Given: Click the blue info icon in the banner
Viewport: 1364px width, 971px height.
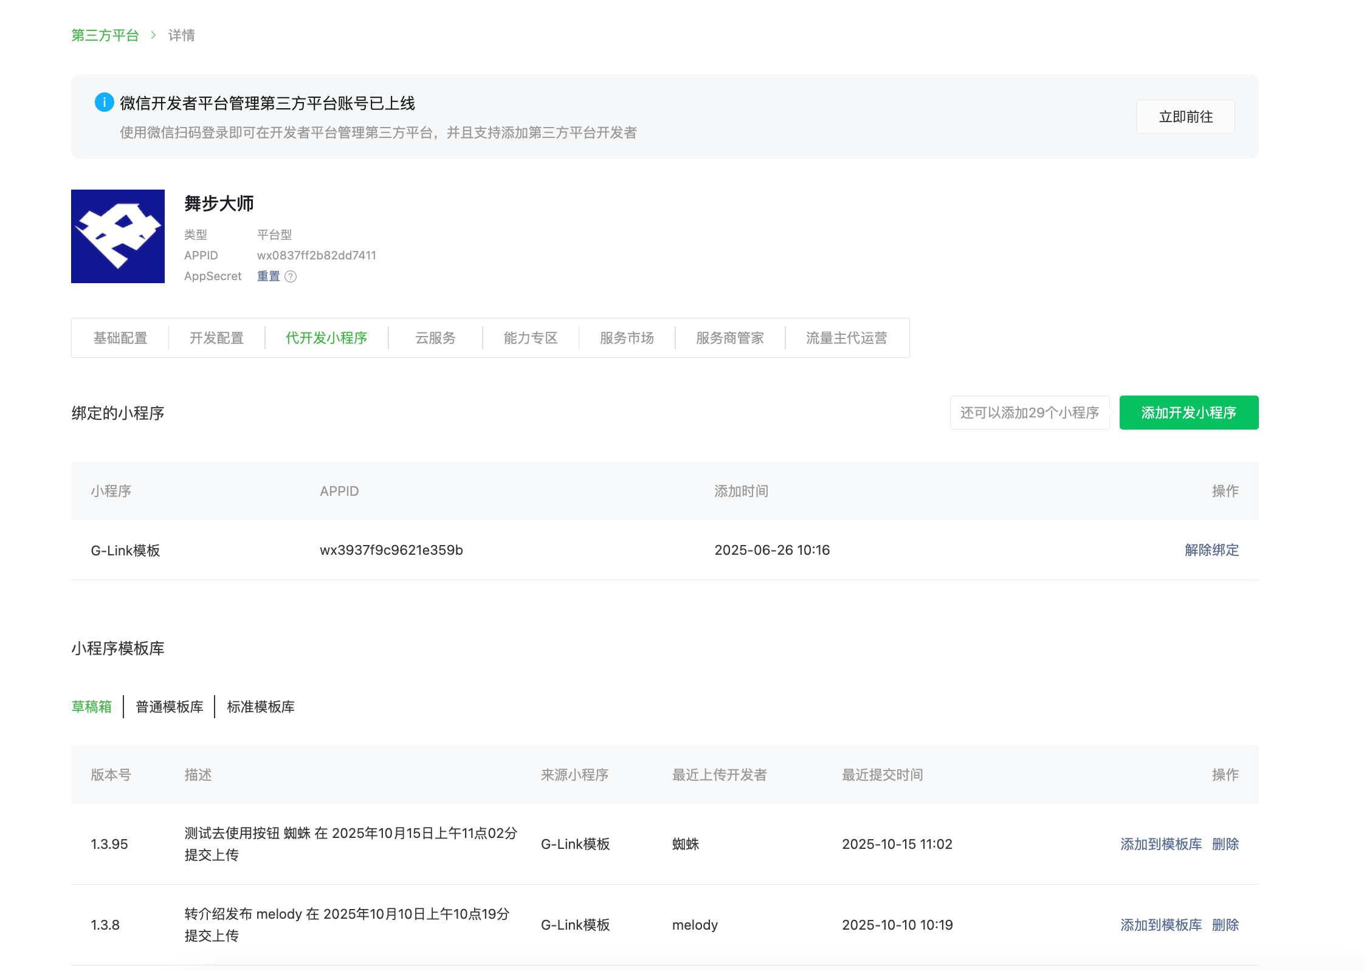Looking at the screenshot, I should click(x=104, y=102).
